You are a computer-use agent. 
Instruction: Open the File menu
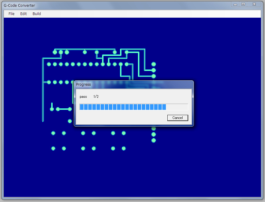pyautogui.click(x=11, y=14)
